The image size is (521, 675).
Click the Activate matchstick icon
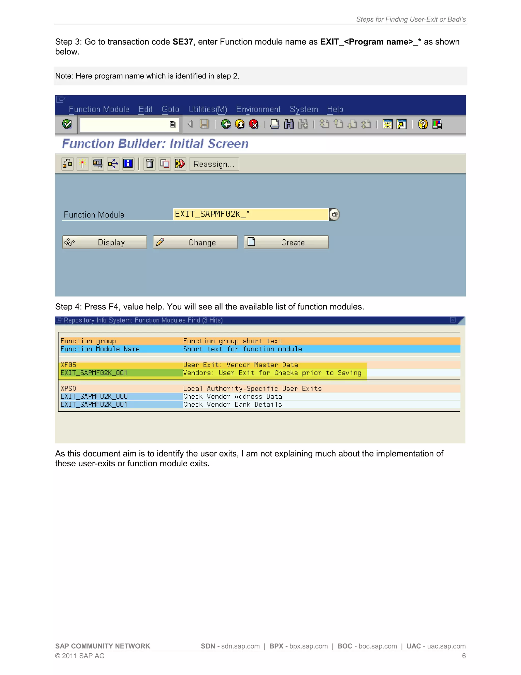coord(82,164)
